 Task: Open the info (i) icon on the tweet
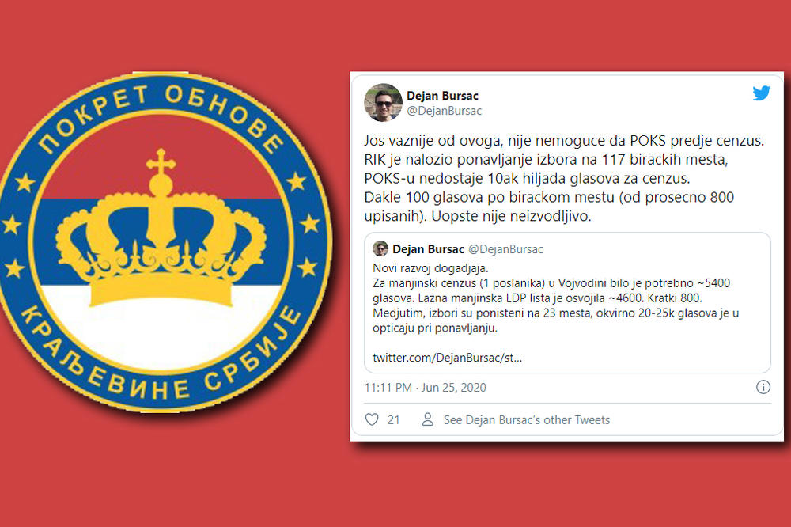point(763,388)
